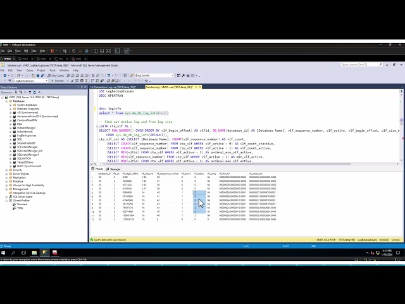Open the VMware power options dropdown arrow
The image size is (405, 304).
[56, 51]
